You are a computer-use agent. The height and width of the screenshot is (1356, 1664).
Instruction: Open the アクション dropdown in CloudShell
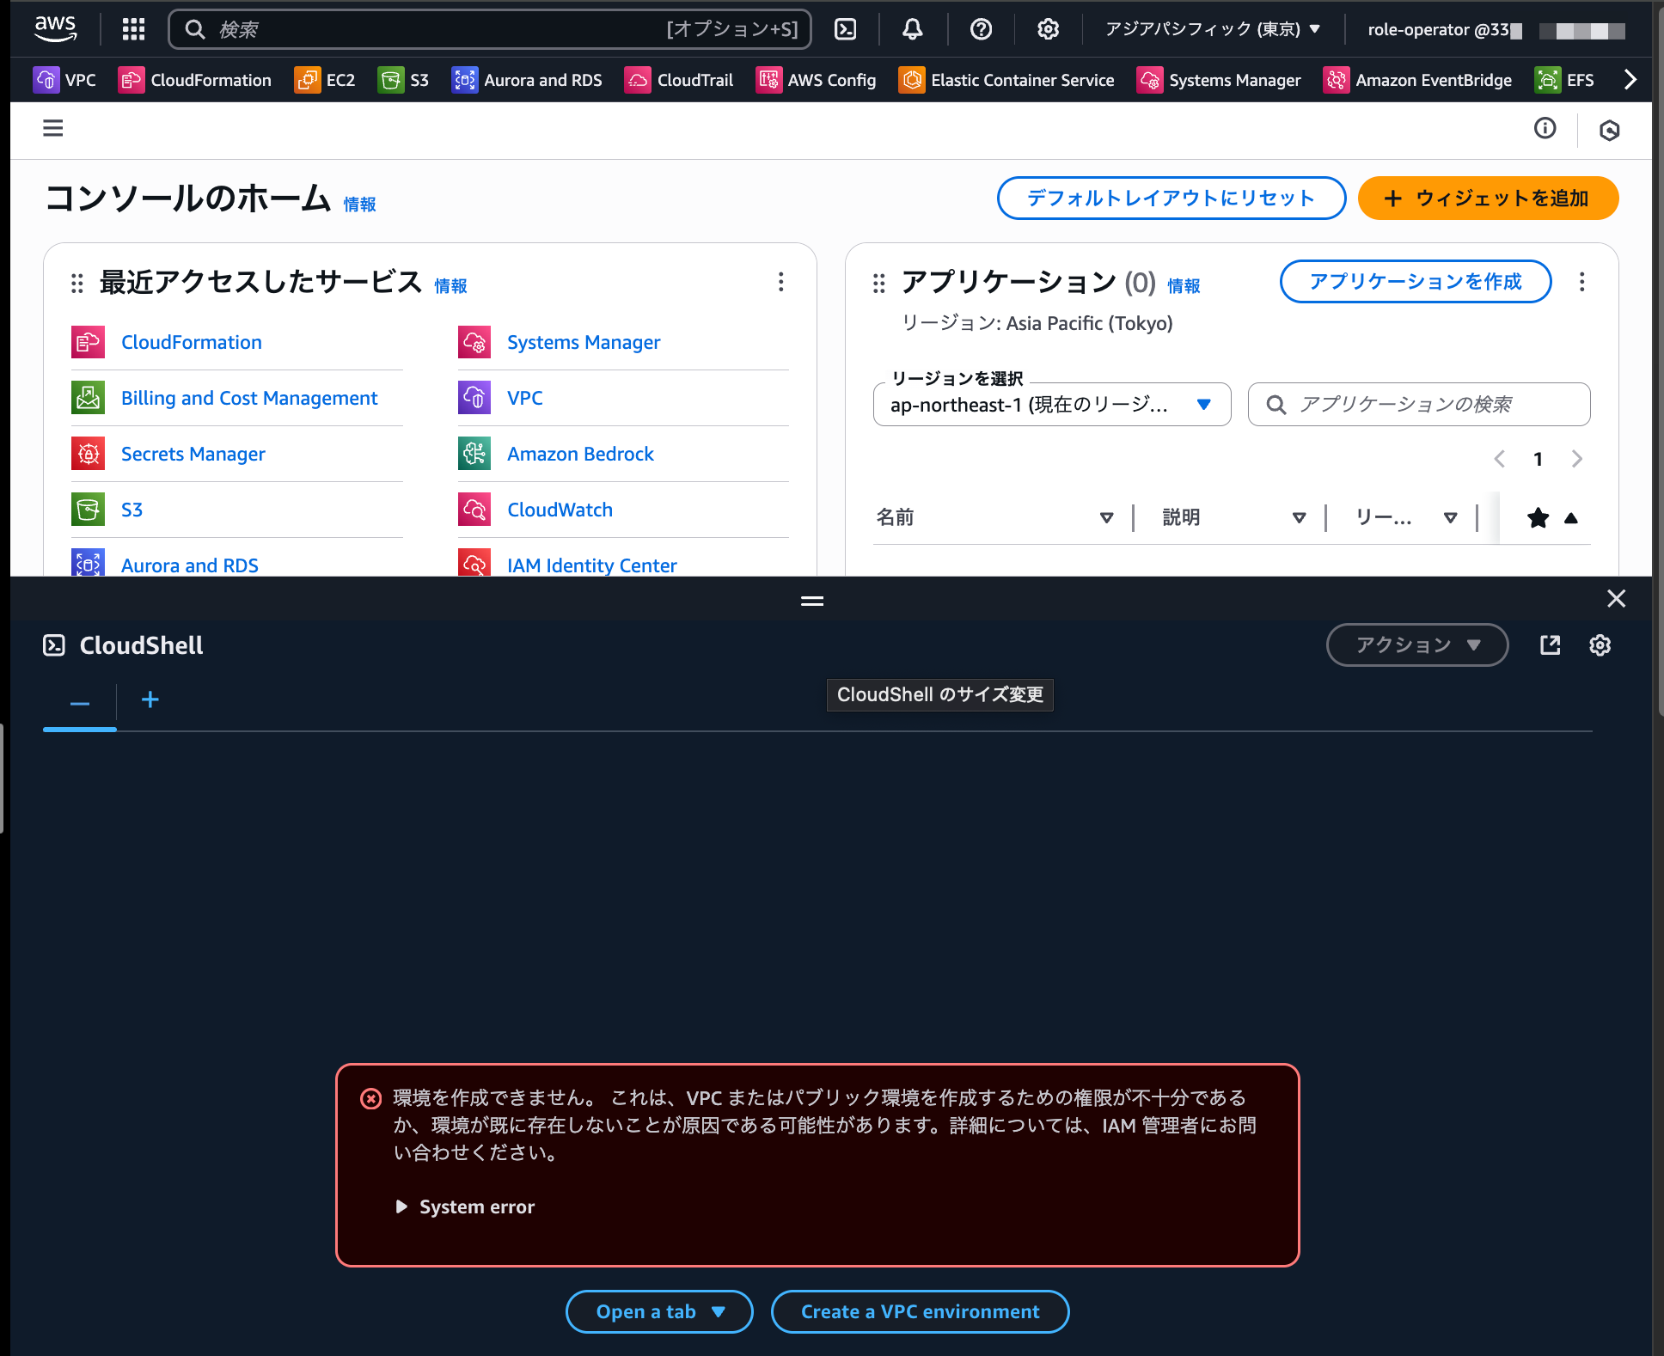[x=1417, y=645]
